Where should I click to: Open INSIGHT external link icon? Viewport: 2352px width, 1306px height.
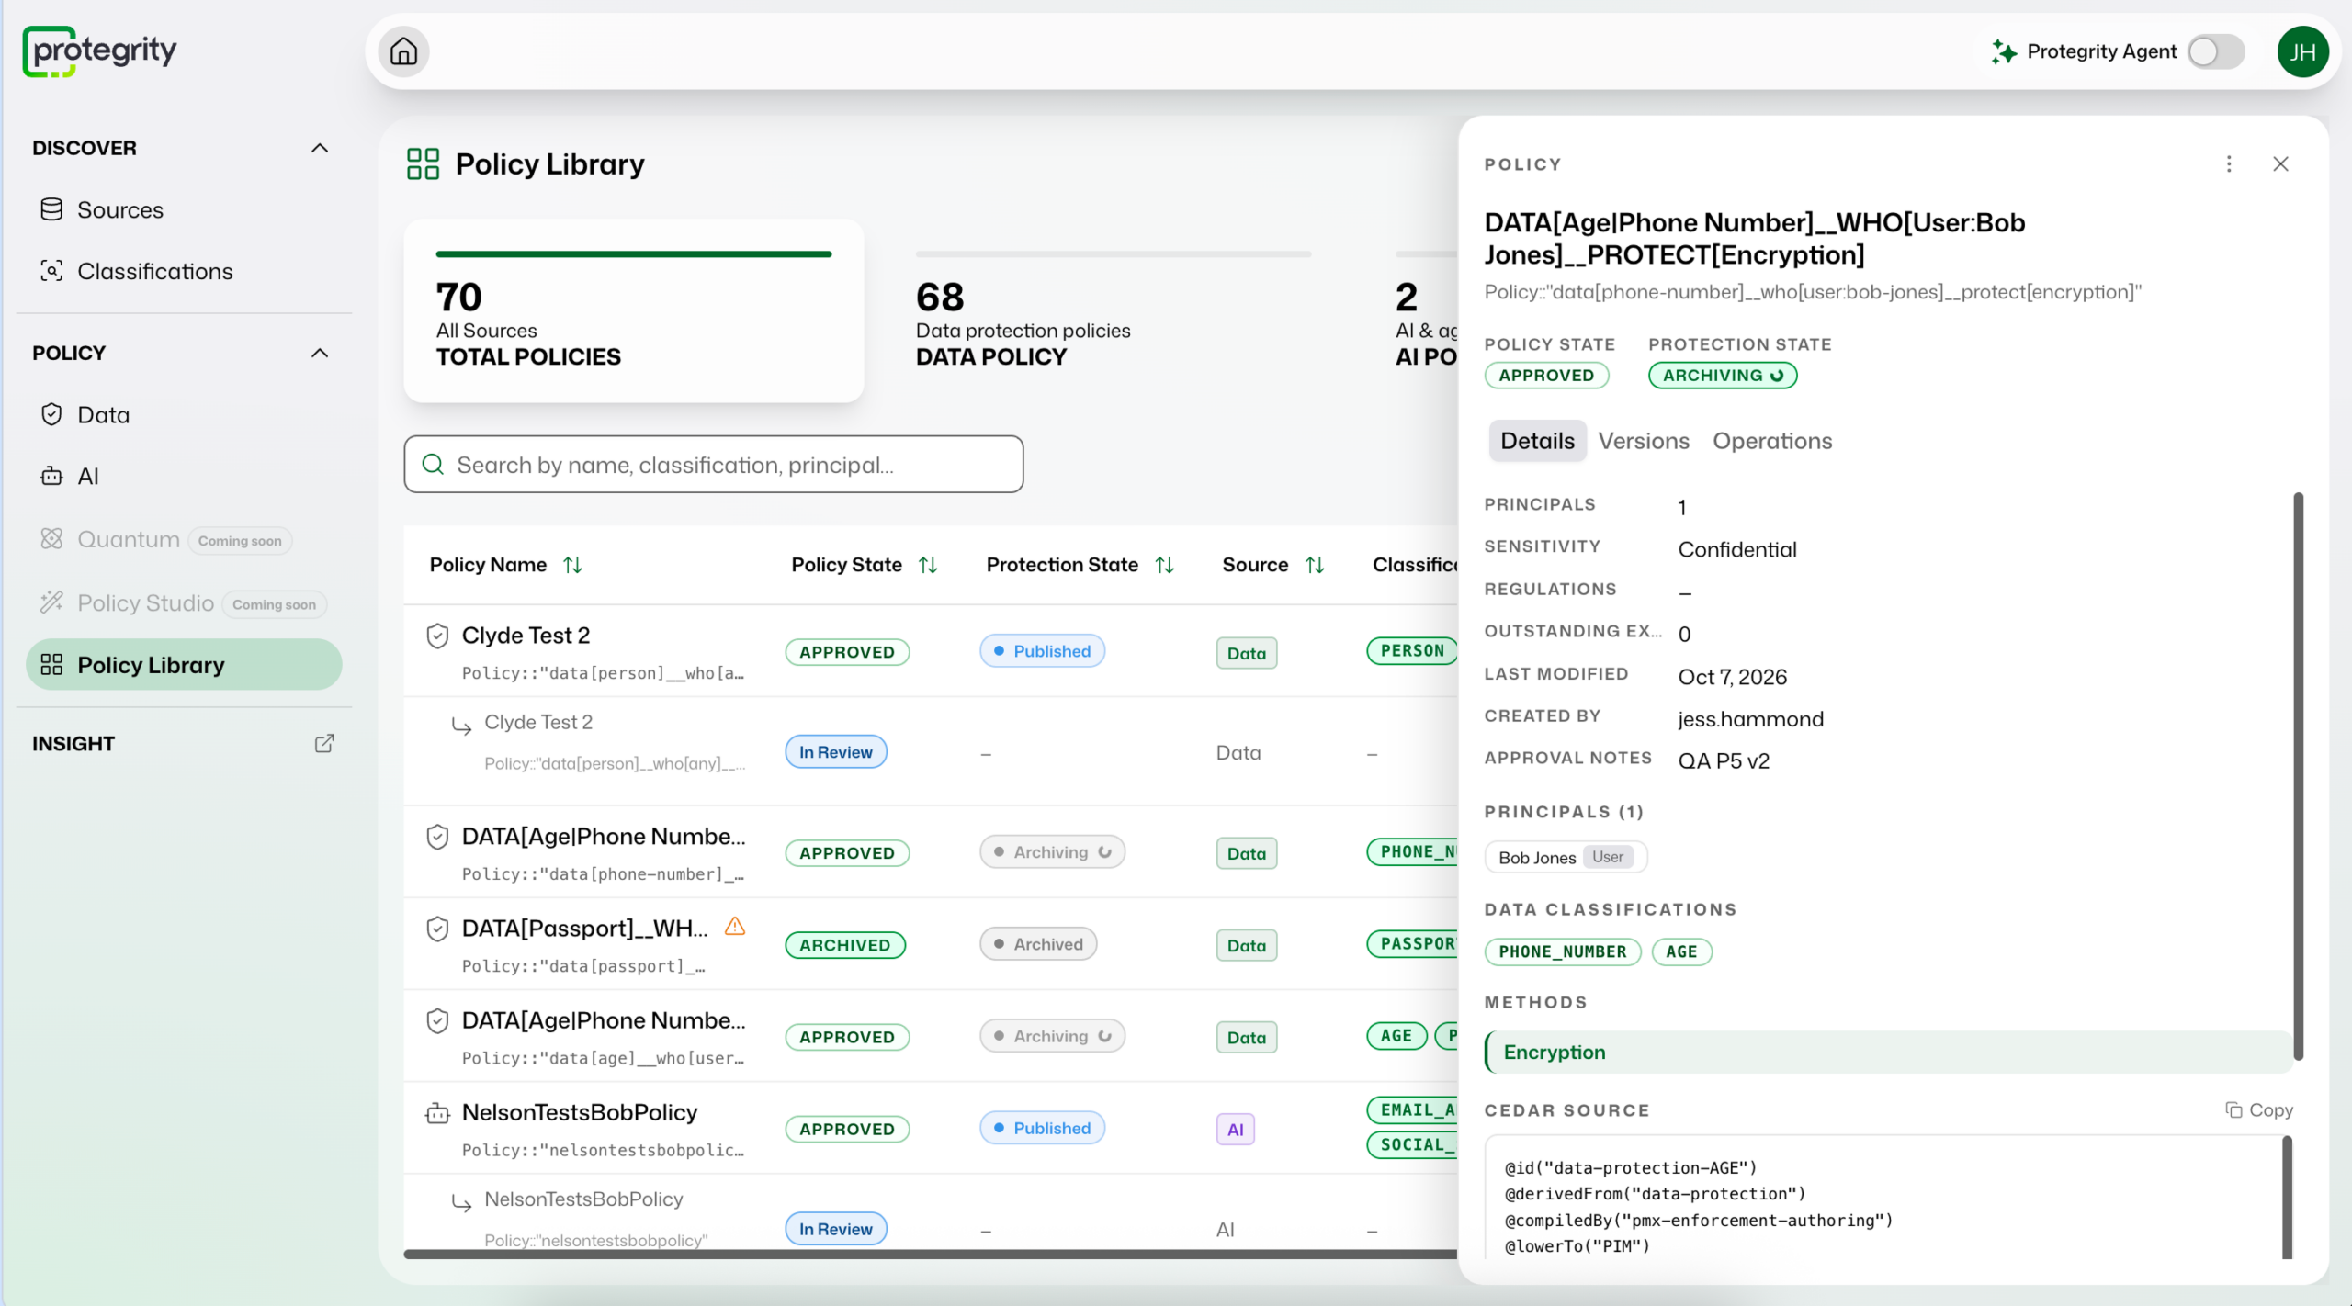tap(324, 743)
